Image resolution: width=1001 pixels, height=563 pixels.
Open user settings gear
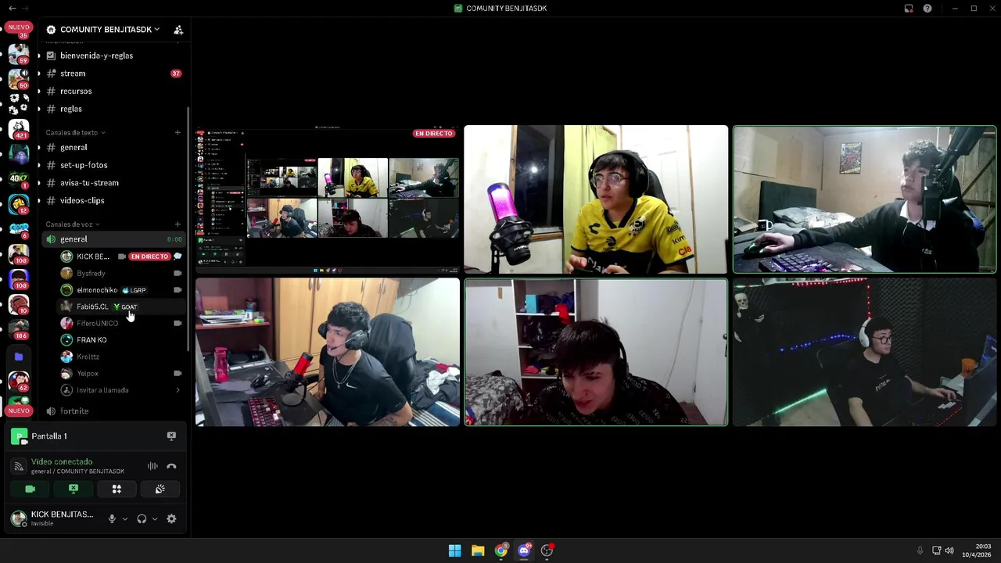coord(171,519)
